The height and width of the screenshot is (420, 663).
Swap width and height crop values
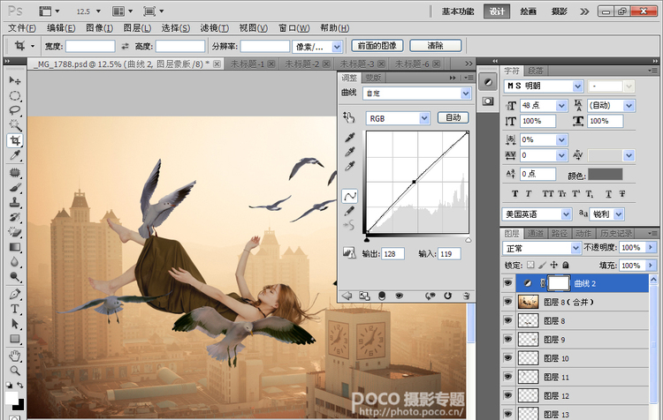tap(125, 47)
